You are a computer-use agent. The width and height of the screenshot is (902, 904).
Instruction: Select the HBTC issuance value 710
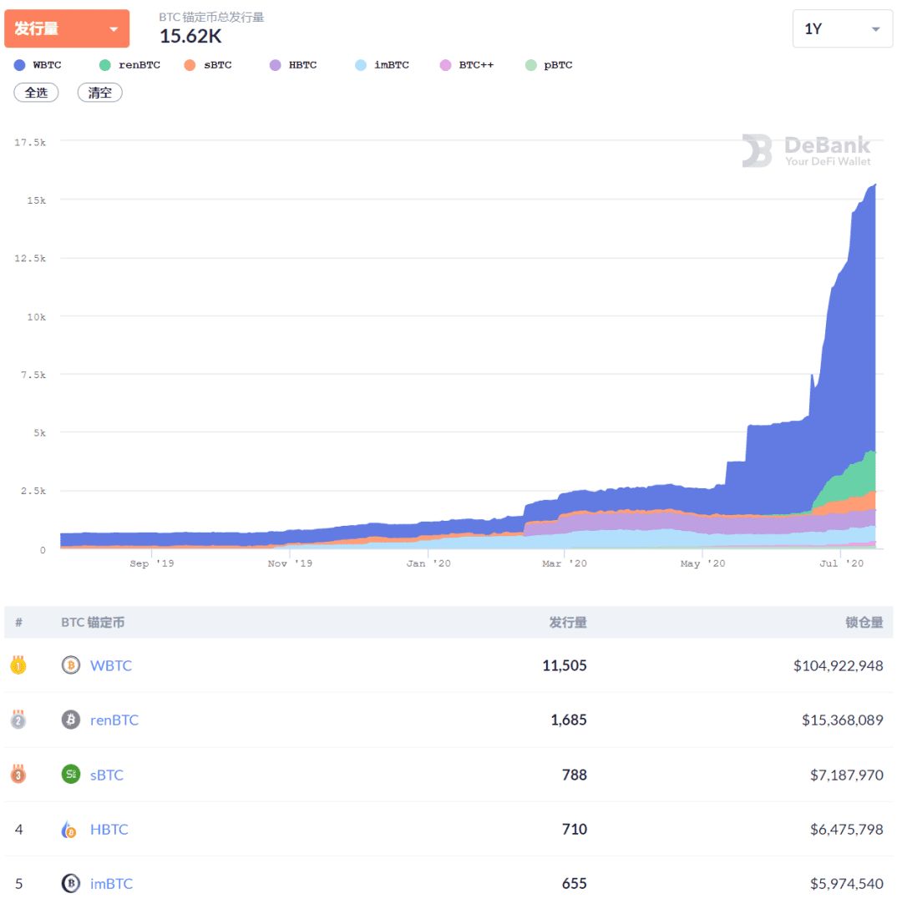(x=575, y=829)
